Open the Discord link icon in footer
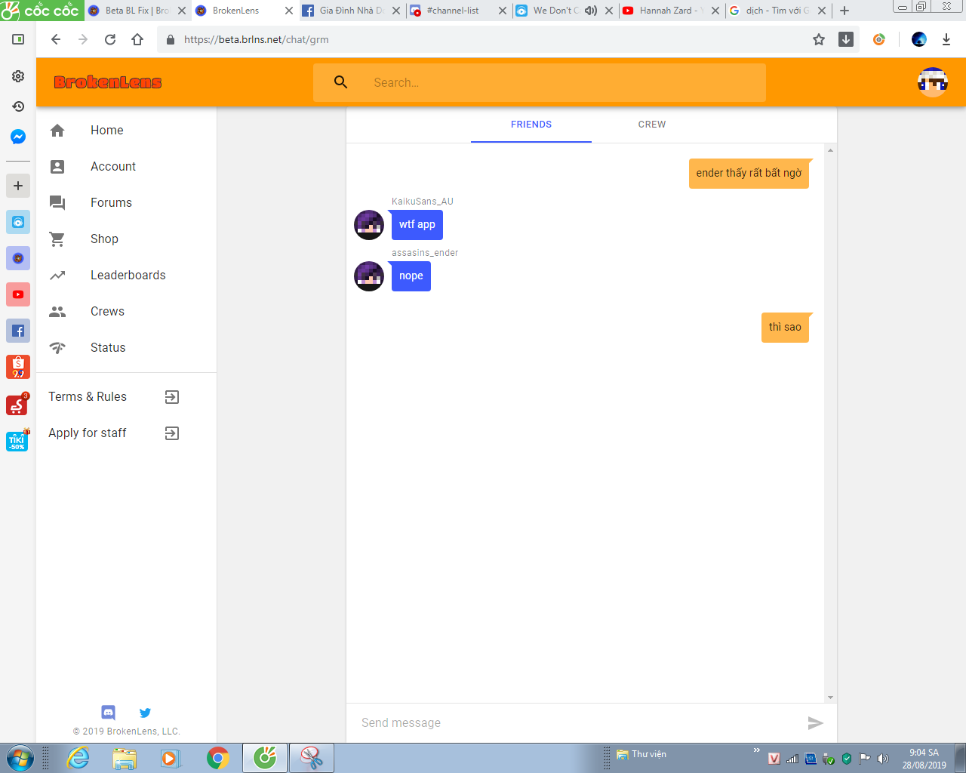 pos(109,712)
